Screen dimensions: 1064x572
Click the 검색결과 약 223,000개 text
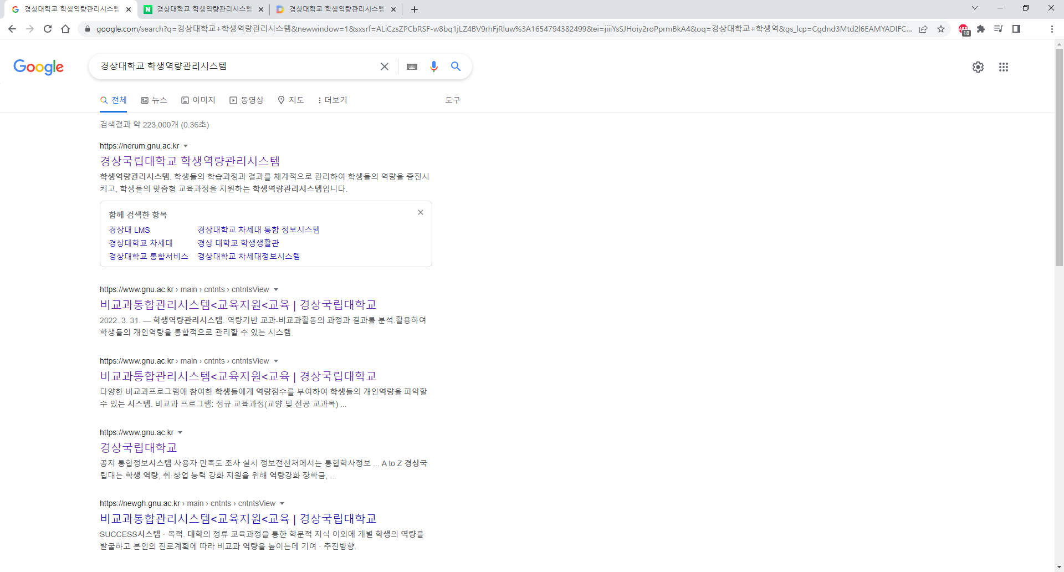[155, 125]
